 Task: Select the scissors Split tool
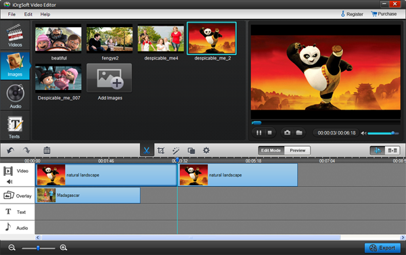(147, 150)
